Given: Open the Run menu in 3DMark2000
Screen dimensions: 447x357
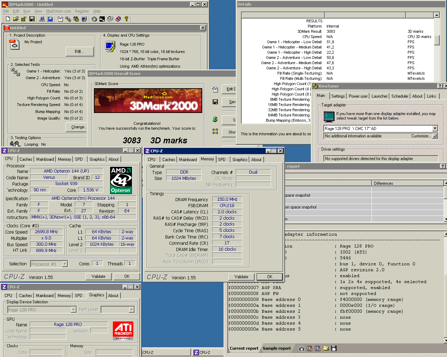Looking at the screenshot, I should click(x=27, y=11).
